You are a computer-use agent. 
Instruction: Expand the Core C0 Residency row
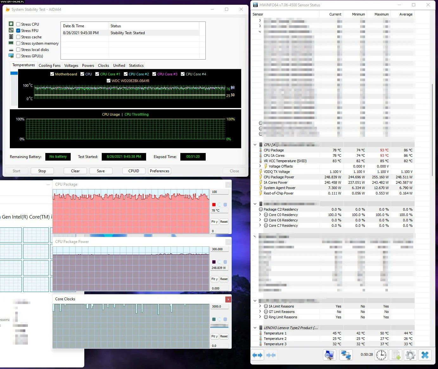coord(260,215)
